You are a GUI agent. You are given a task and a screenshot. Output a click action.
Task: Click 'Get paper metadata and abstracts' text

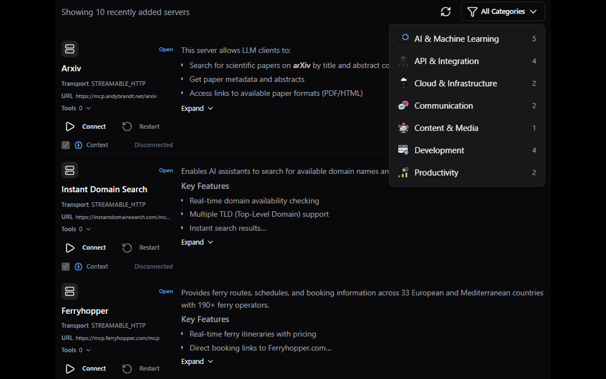point(247,79)
